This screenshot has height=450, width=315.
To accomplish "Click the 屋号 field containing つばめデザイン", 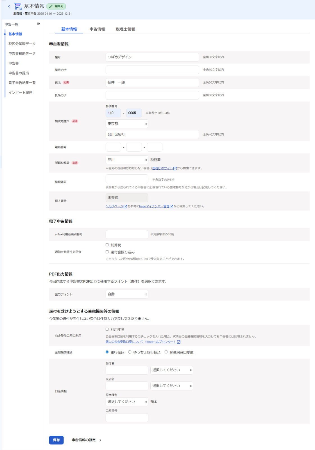I will [152, 57].
